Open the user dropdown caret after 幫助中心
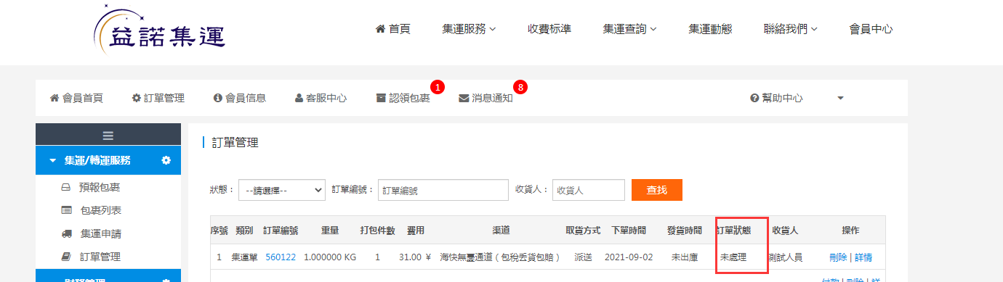1003x282 pixels. 840,98
